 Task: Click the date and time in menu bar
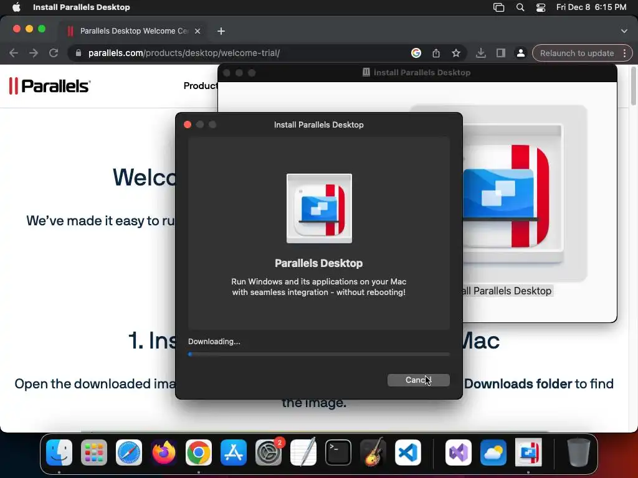591,7
